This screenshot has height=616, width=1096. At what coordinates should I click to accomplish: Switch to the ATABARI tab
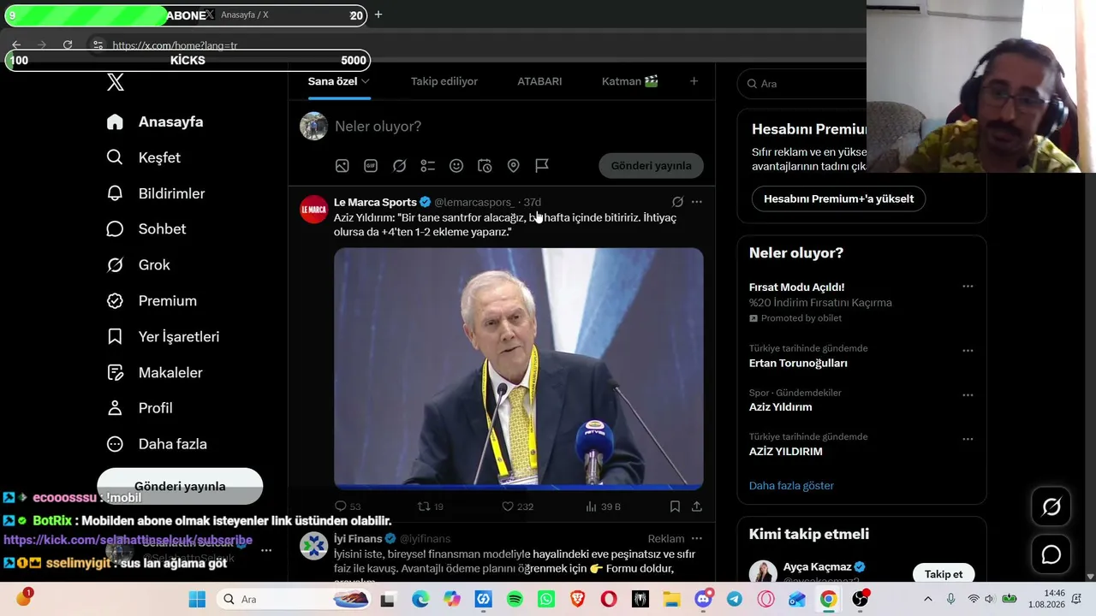pyautogui.click(x=539, y=81)
